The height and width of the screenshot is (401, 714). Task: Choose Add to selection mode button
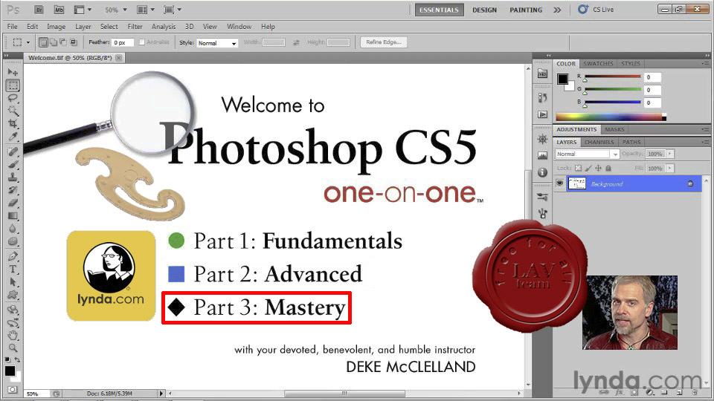point(54,42)
